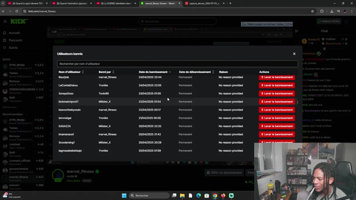
Task: Select username Scoutersing1 in the table
Action: [66, 142]
